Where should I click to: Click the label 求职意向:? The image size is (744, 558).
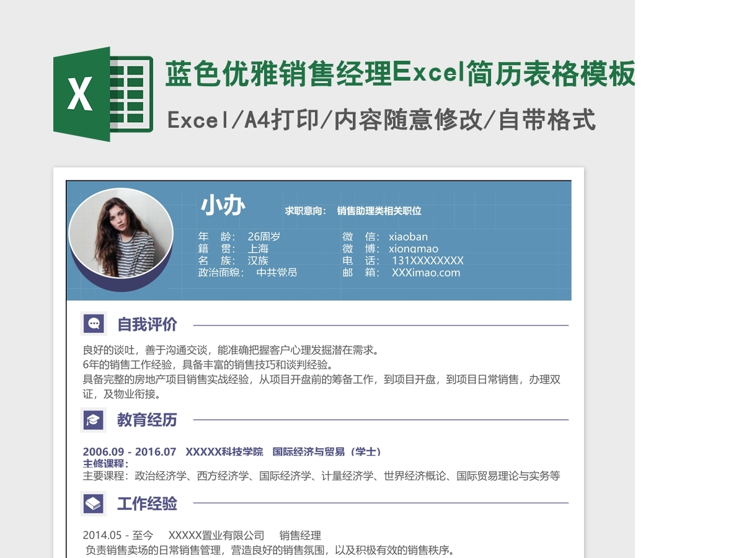coord(305,211)
